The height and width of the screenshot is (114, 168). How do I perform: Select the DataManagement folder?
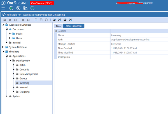point(29,74)
